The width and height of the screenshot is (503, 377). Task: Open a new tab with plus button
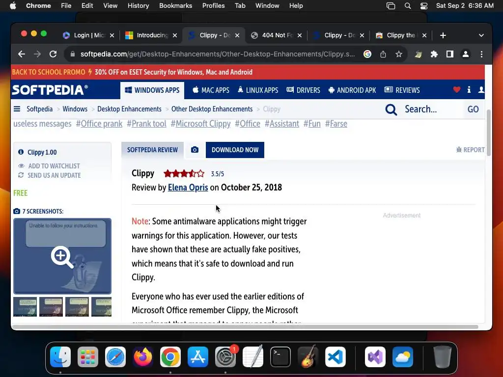coord(443,35)
